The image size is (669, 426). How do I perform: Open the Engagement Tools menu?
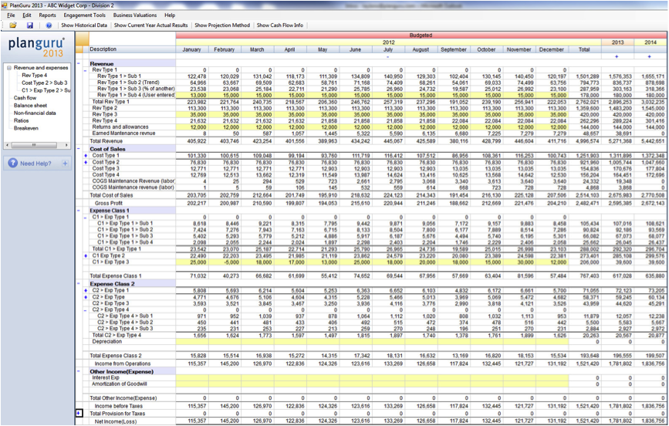pyautogui.click(x=84, y=15)
